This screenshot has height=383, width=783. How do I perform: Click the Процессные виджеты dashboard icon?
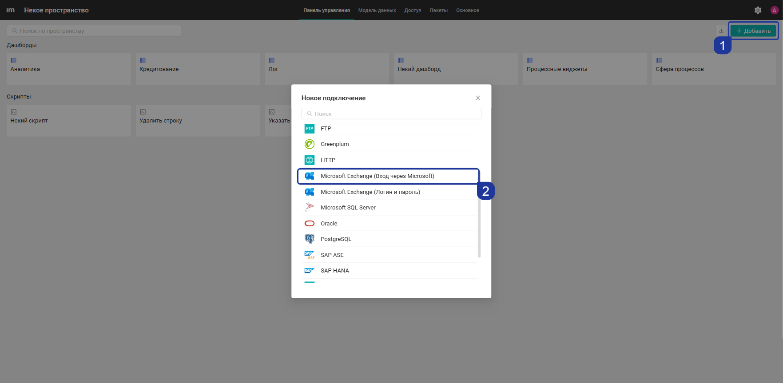point(530,60)
